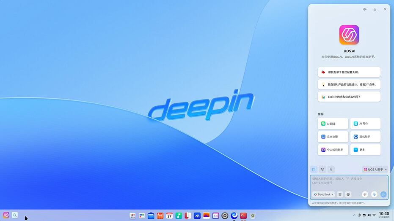Click the voice waveform icon in the title bar

pos(365,9)
